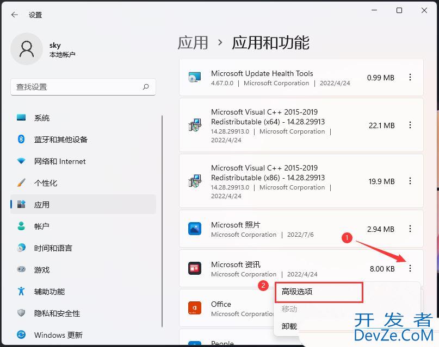The width and height of the screenshot is (439, 347).
Task: Click the 2.94 MB size value
Action: [x=381, y=229]
